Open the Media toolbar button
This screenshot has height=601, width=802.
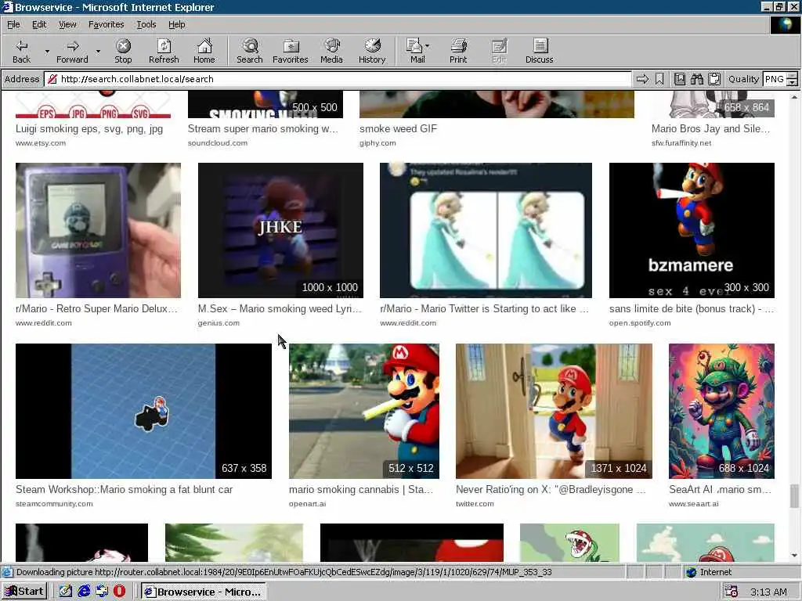point(331,51)
